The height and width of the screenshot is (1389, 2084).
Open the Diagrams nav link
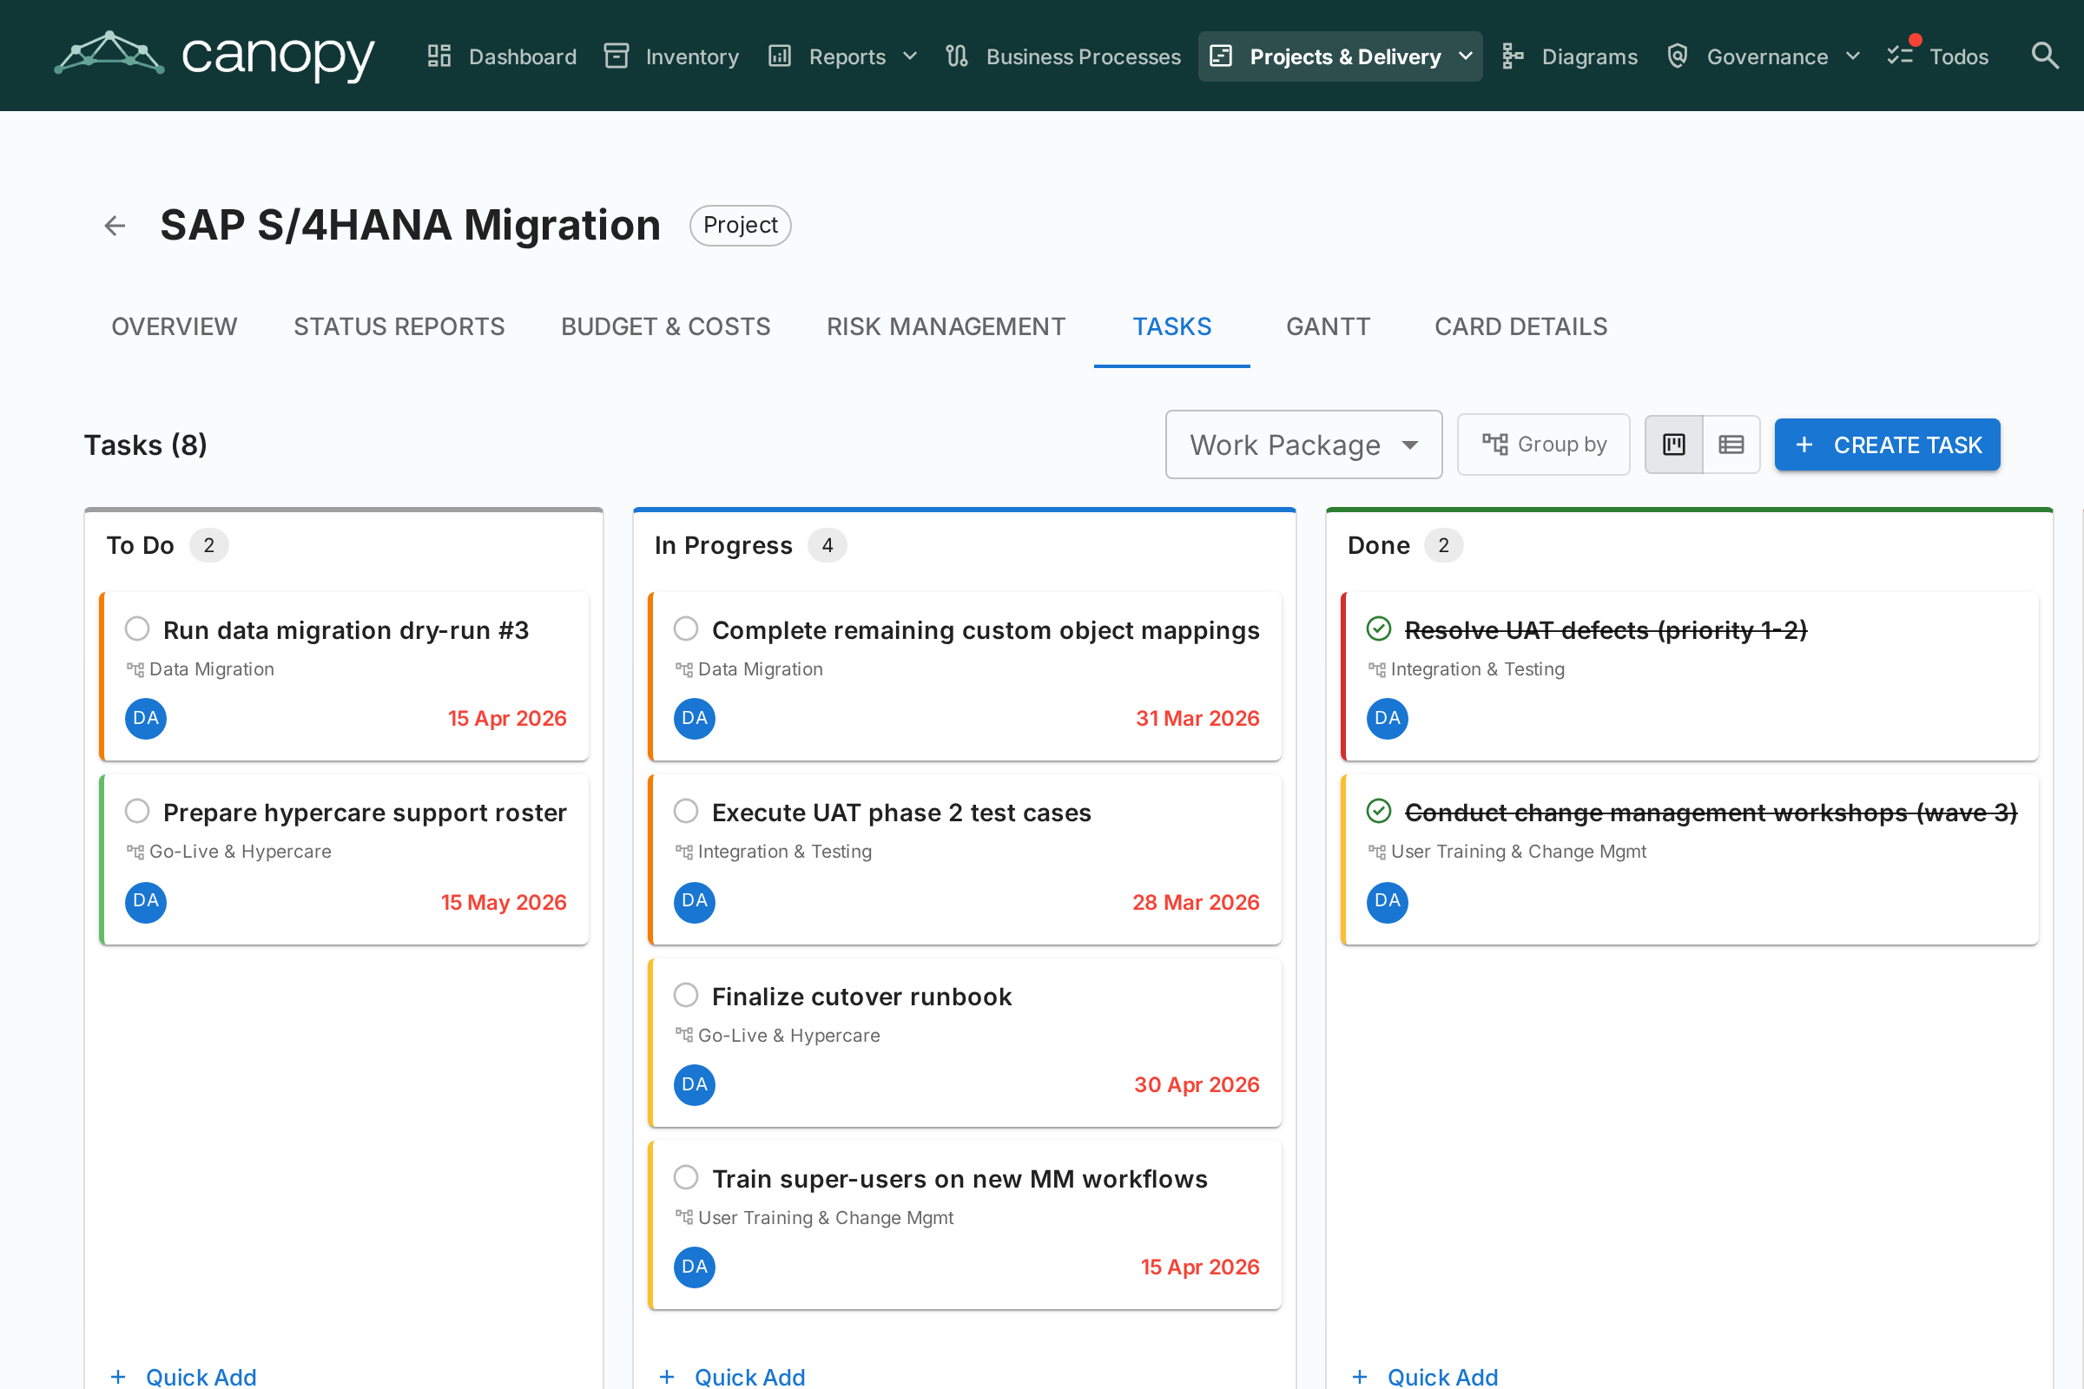1569,56
